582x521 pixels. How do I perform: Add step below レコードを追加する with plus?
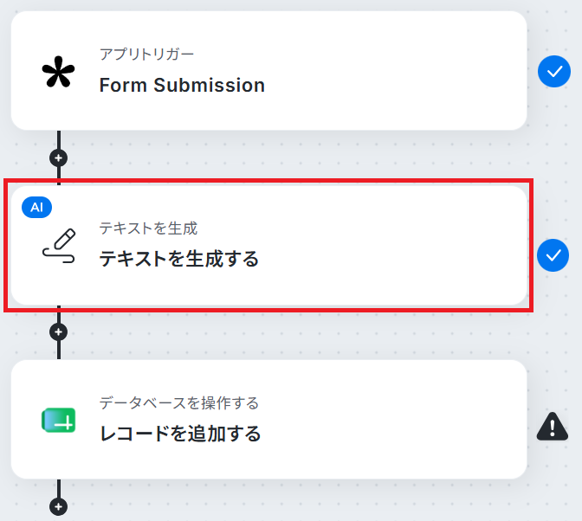click(59, 506)
